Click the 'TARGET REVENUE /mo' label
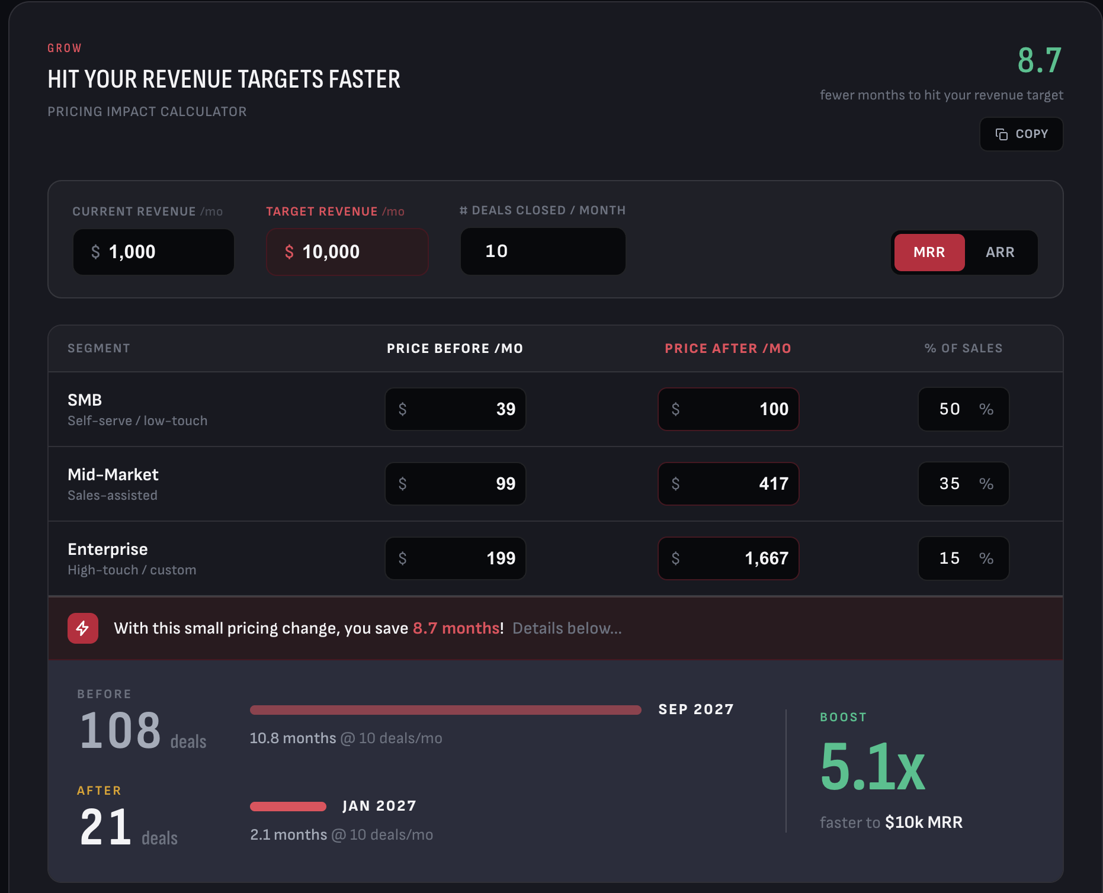Viewport: 1103px width, 893px height. click(x=335, y=212)
